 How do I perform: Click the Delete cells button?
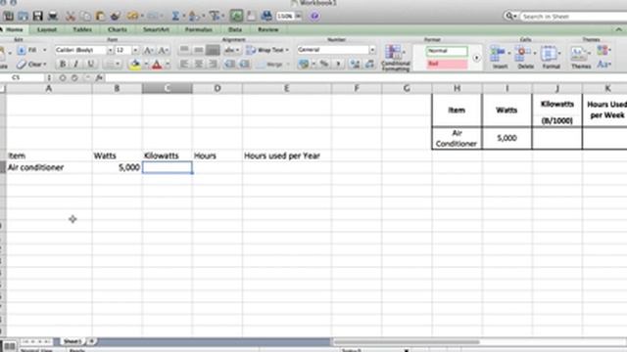[525, 58]
